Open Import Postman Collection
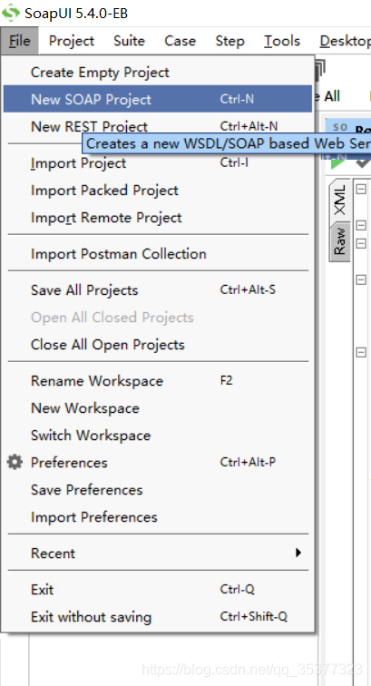Image resolution: width=371 pixels, height=686 pixels. pyautogui.click(x=158, y=254)
